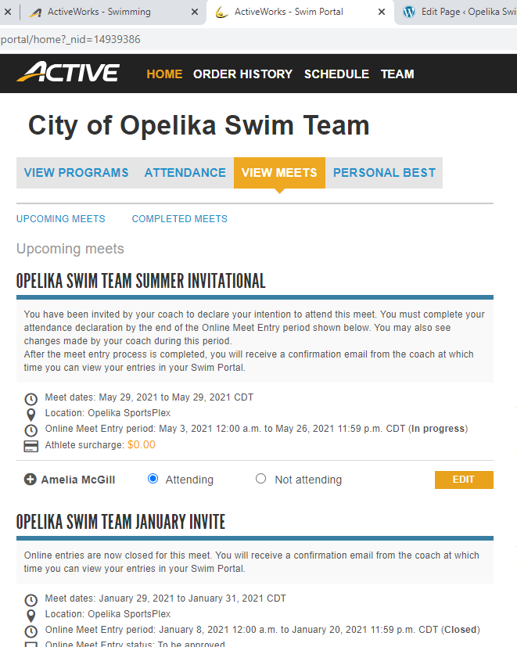Click clock icon beside Summer Online Meet Entry period
This screenshot has width=517, height=647.
tap(31, 430)
